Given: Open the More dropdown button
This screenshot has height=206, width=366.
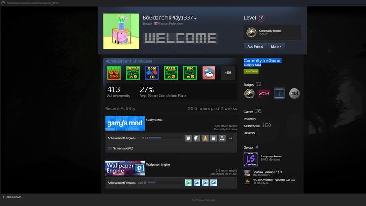Looking at the screenshot, I should (x=276, y=47).
